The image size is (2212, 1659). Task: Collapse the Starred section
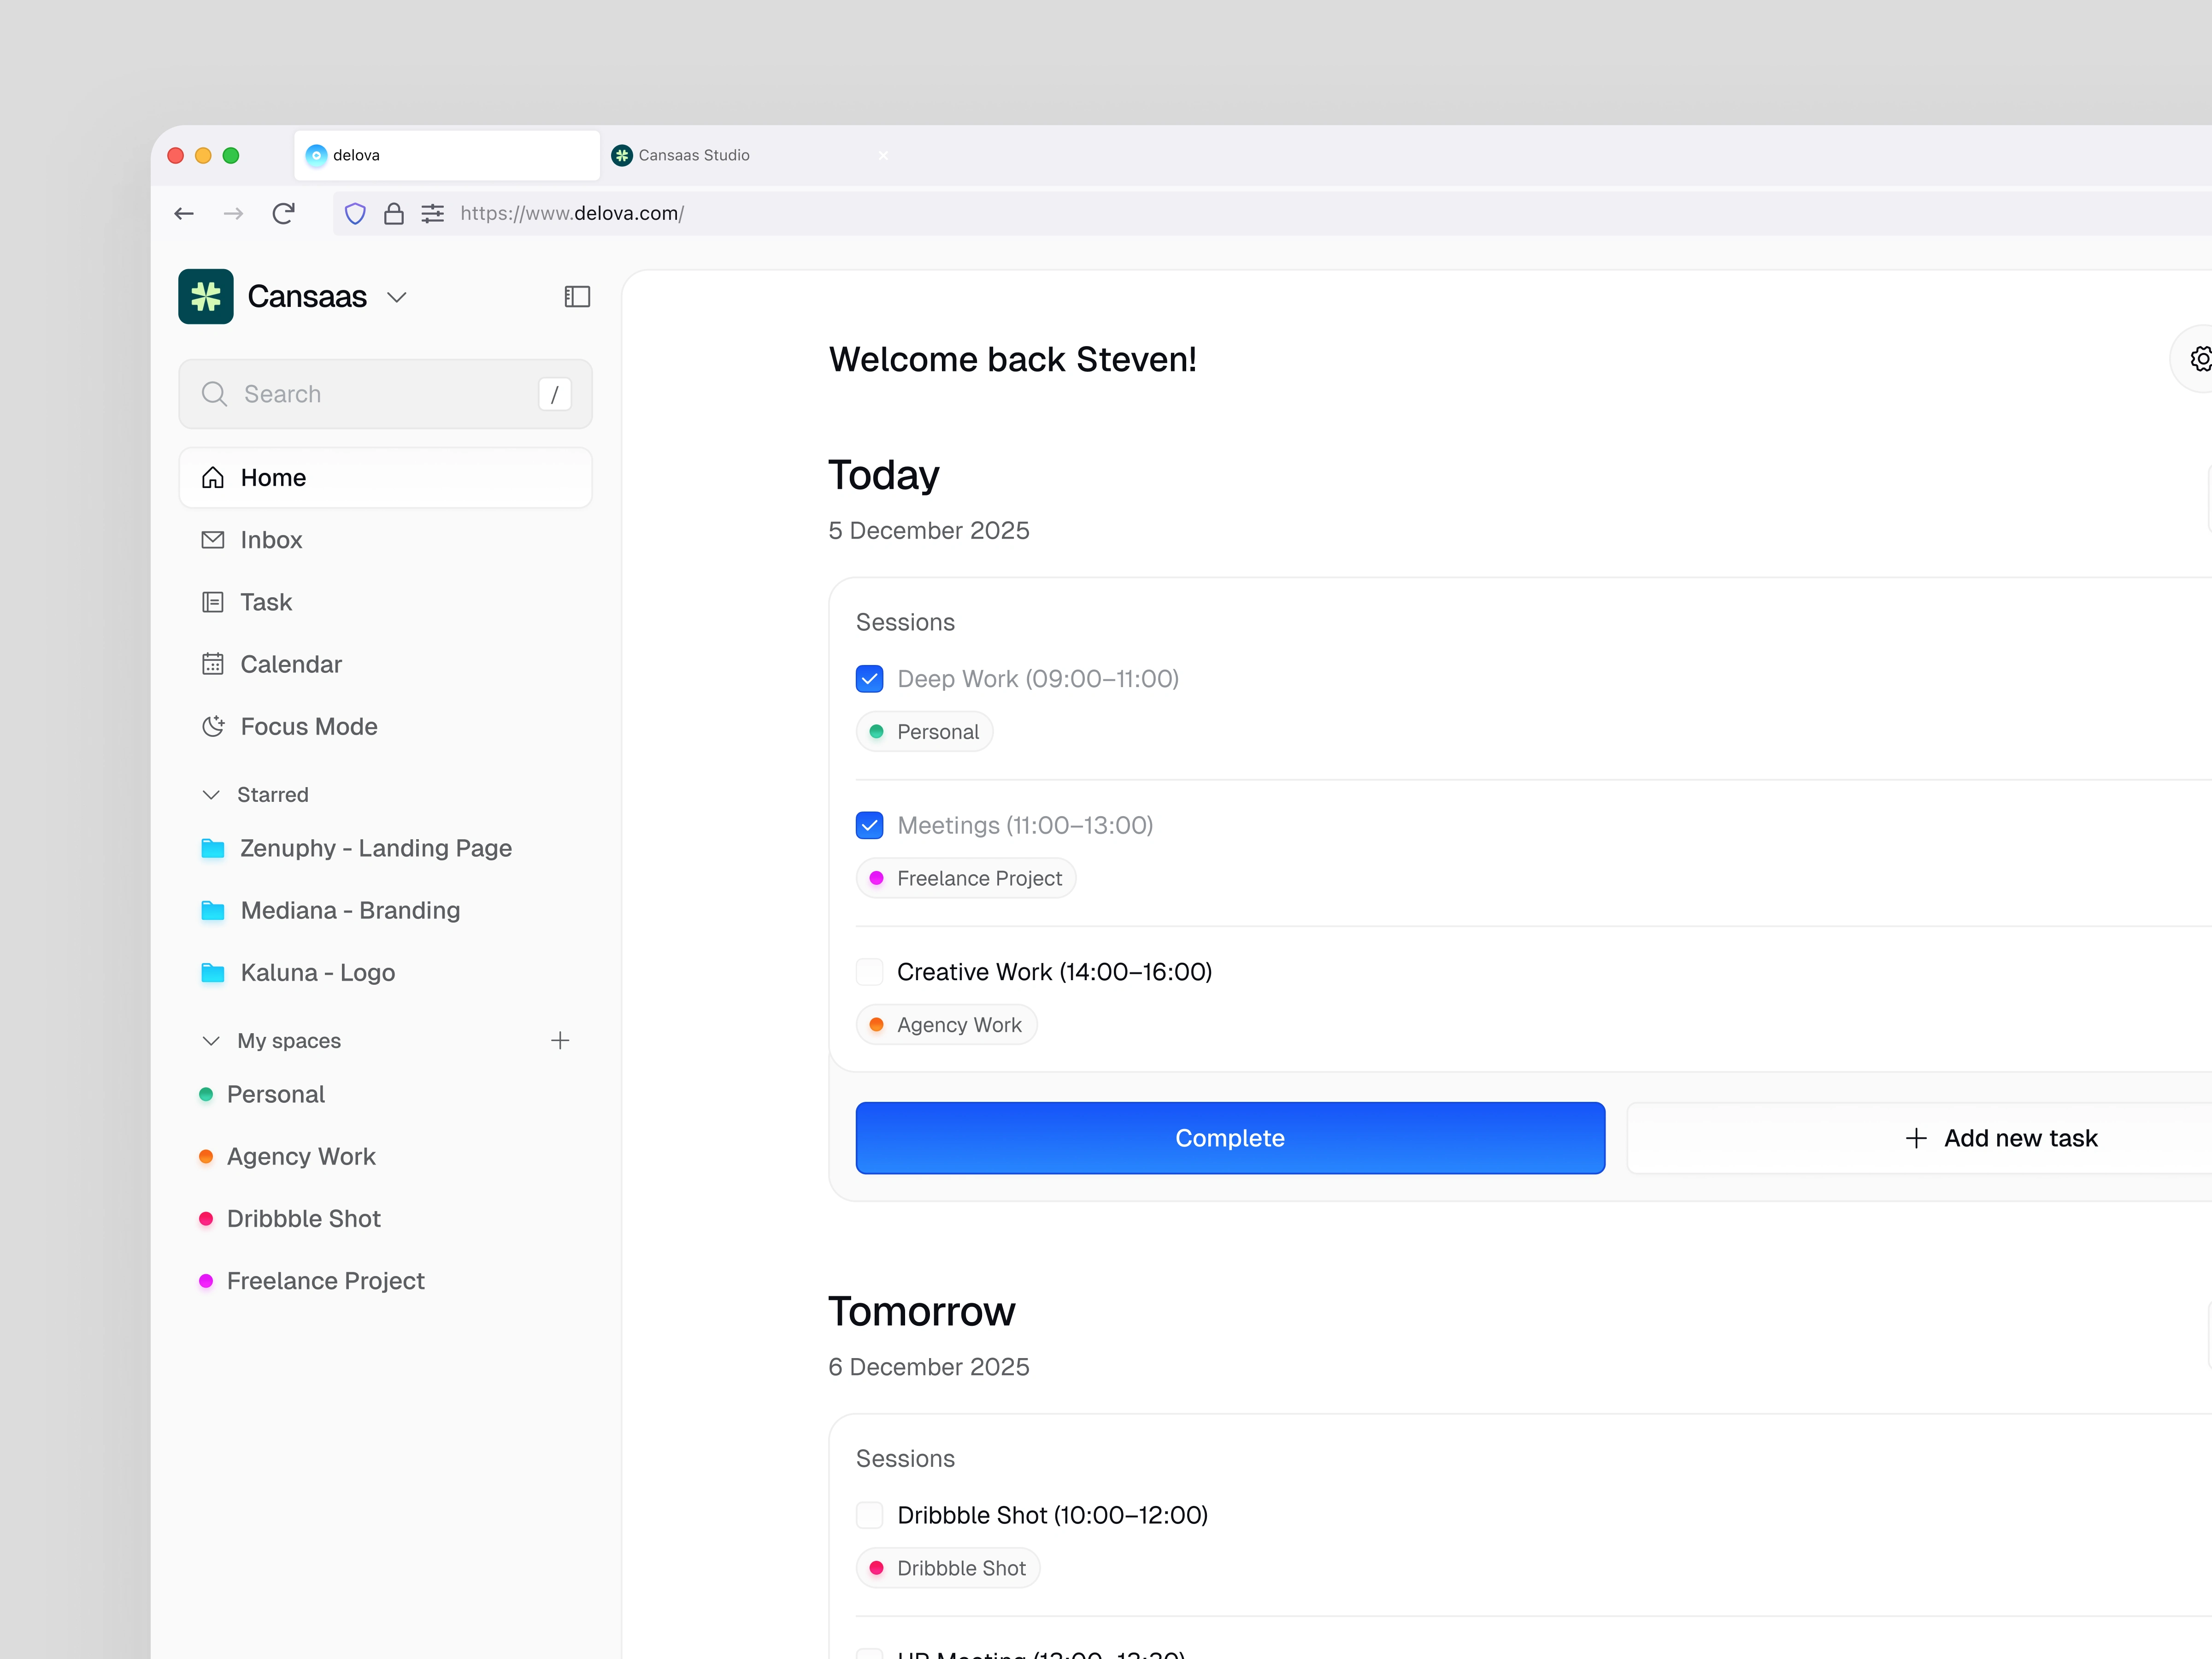tap(211, 795)
